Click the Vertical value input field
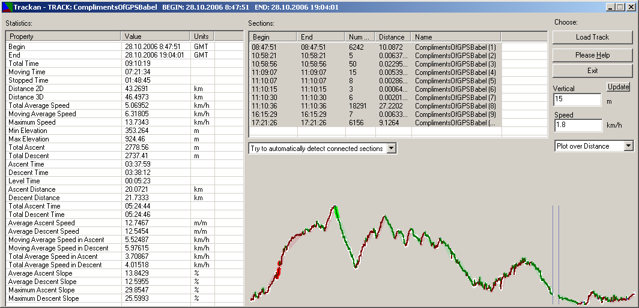Screen dimensions: 639x308 (577, 99)
